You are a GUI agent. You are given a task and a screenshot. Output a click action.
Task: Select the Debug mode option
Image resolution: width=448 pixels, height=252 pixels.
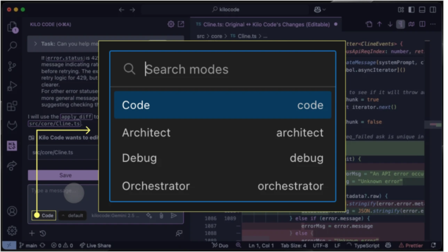point(223,158)
